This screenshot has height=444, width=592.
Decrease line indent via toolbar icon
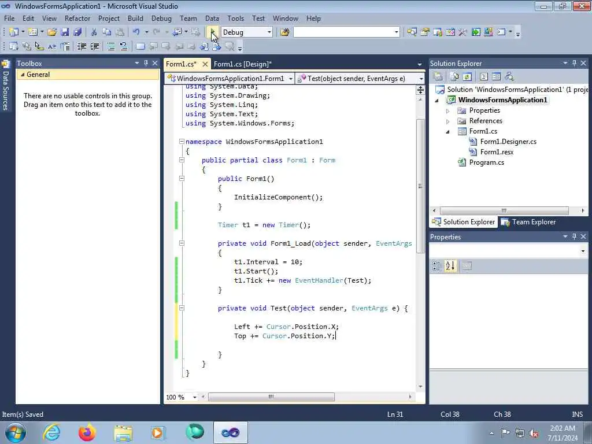[x=82, y=46]
